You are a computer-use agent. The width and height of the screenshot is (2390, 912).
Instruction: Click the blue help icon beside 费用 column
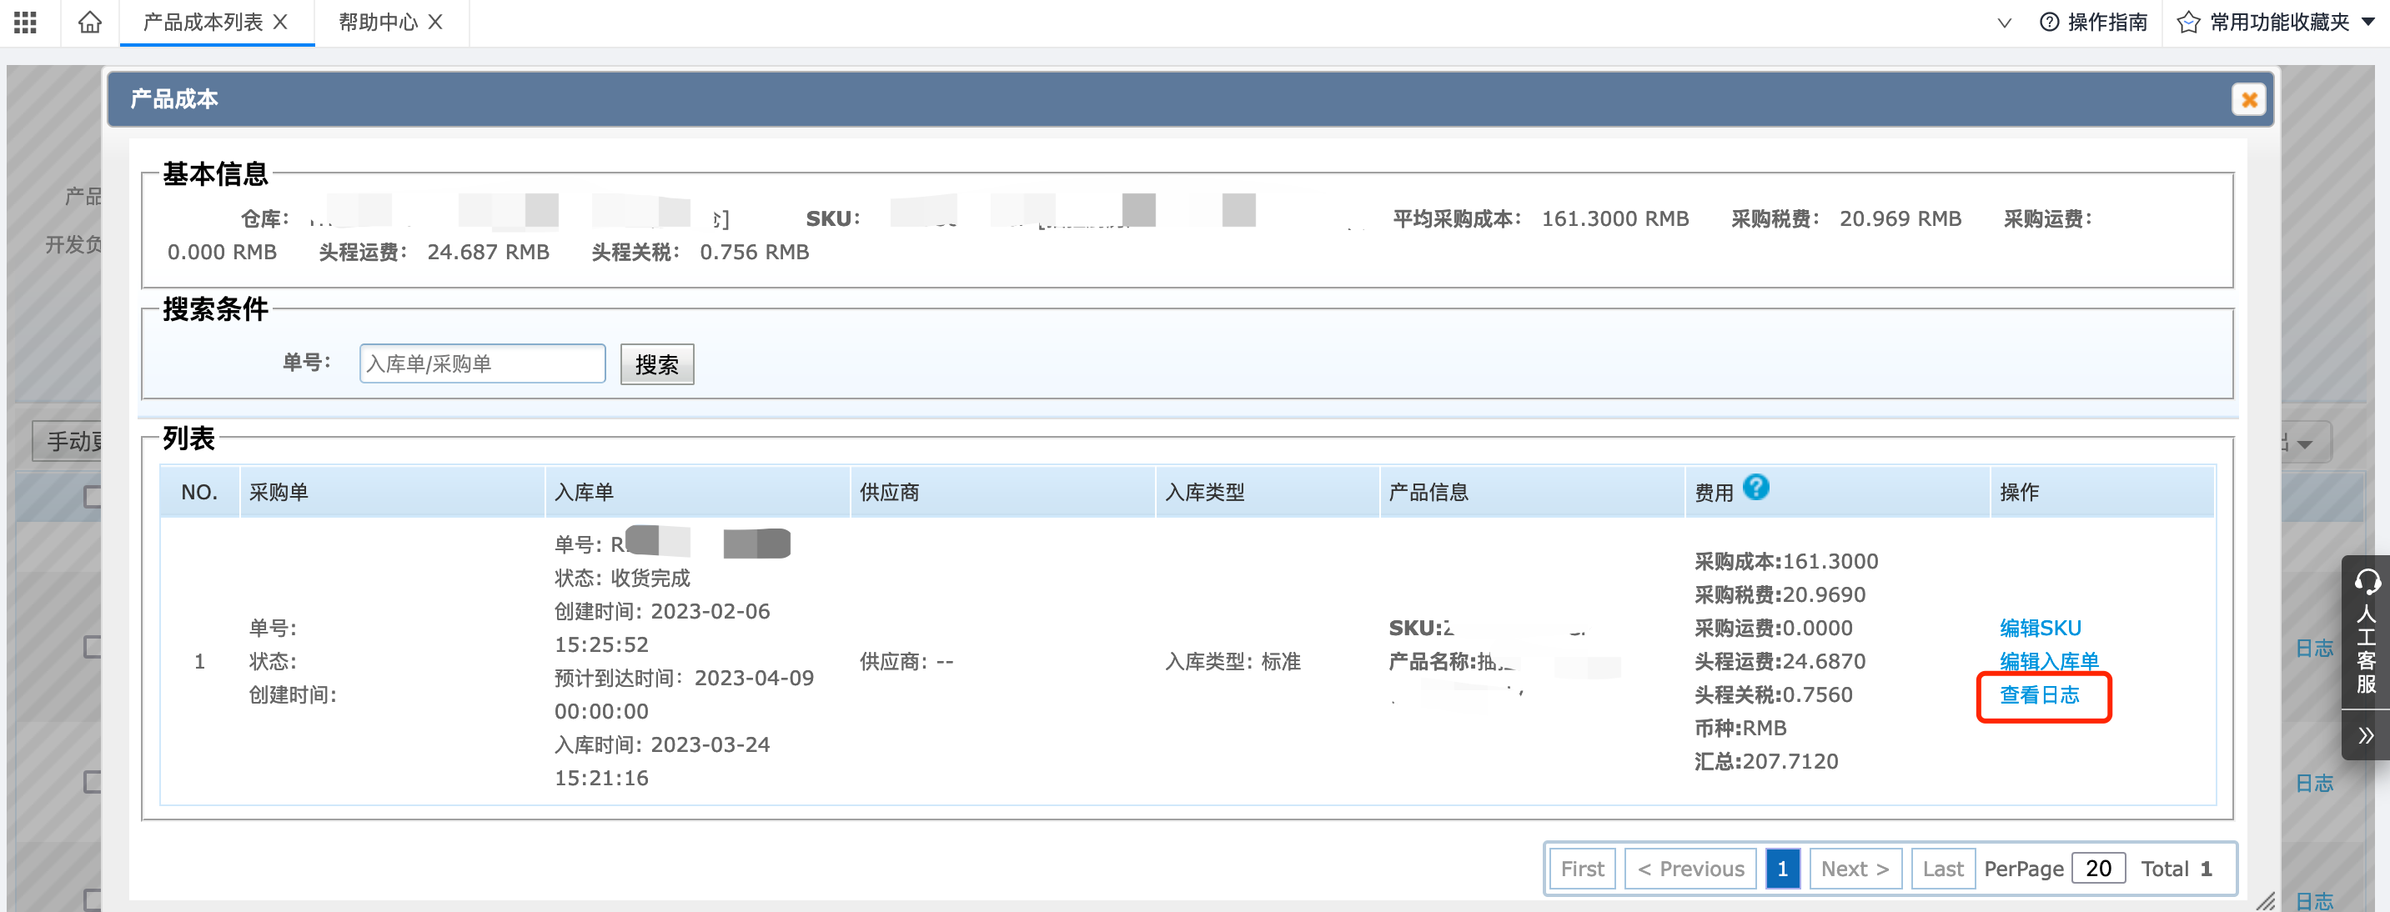[x=1758, y=488]
